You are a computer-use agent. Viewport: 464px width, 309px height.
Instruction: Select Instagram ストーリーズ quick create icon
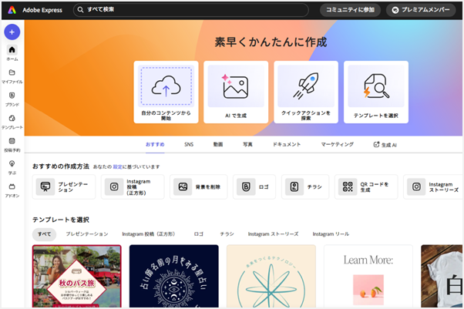tap(416, 186)
